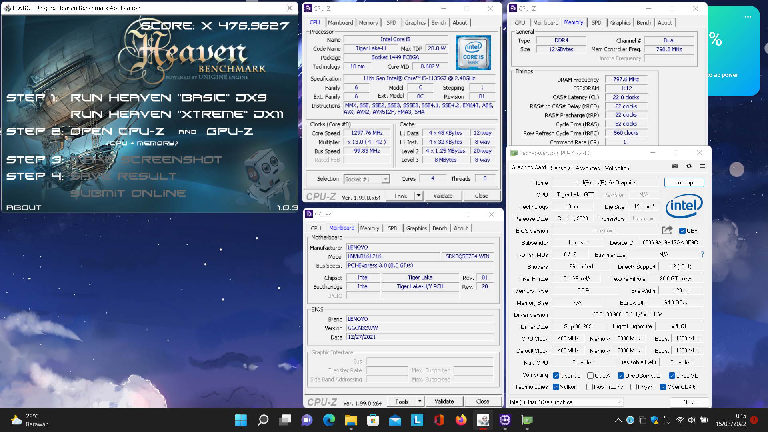Open the blue L app on taskbar
Screen dimensions: 768x432
pyautogui.click(x=417, y=420)
